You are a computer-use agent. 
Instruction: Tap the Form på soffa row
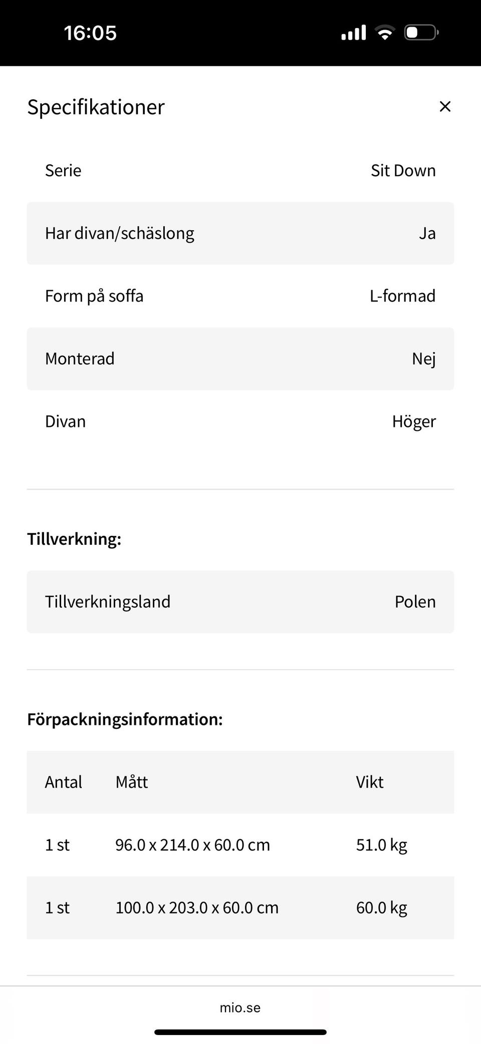click(x=241, y=296)
